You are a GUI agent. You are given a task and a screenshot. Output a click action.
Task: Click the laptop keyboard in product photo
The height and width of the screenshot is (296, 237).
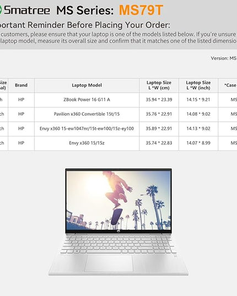click(118, 244)
